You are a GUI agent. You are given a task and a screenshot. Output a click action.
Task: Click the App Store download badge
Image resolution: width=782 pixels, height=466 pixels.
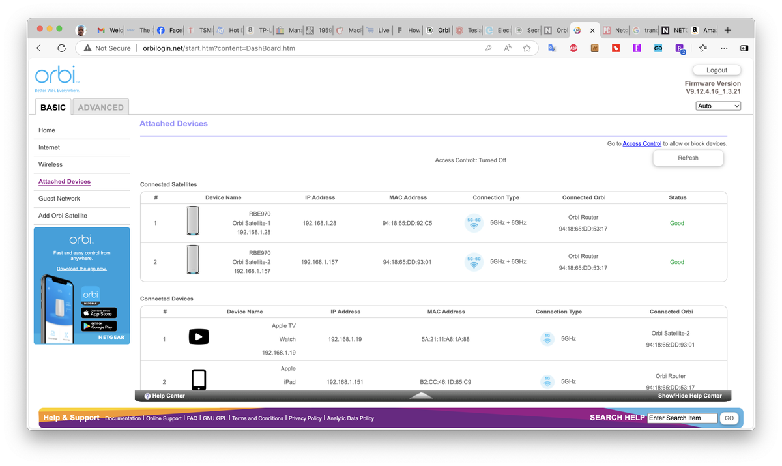[x=99, y=313]
